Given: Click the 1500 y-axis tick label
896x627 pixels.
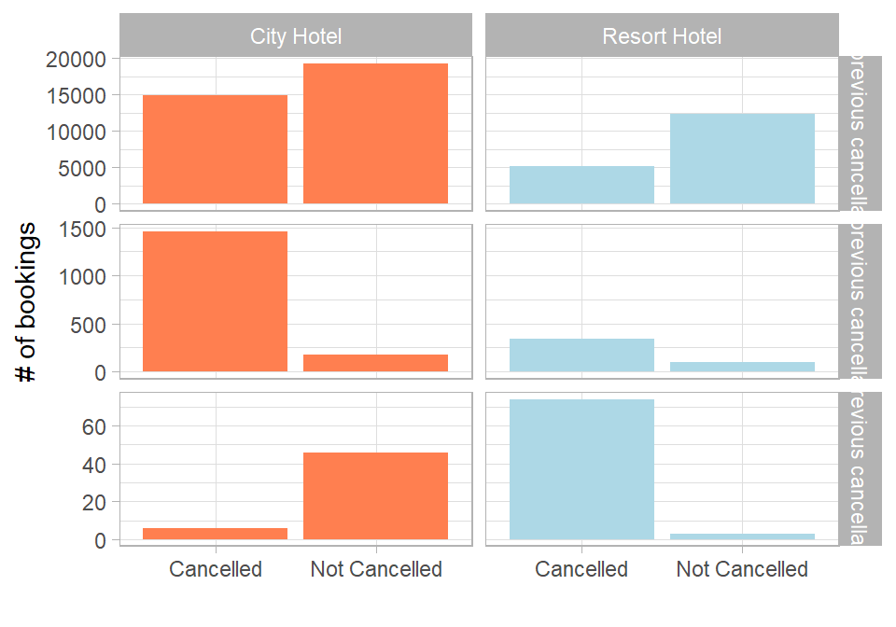Looking at the screenshot, I should point(86,229).
